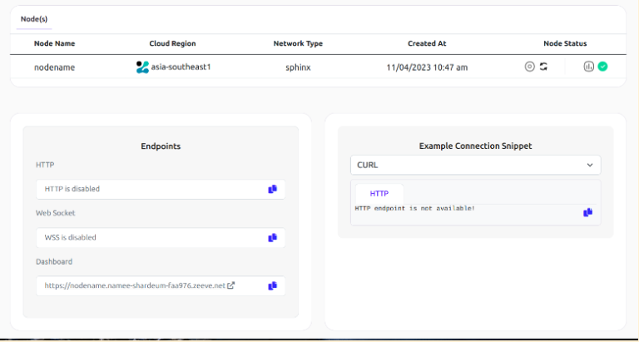Viewport: 639px width, 342px height.
Task: Click the restart node arrows icon
Action: [543, 67]
